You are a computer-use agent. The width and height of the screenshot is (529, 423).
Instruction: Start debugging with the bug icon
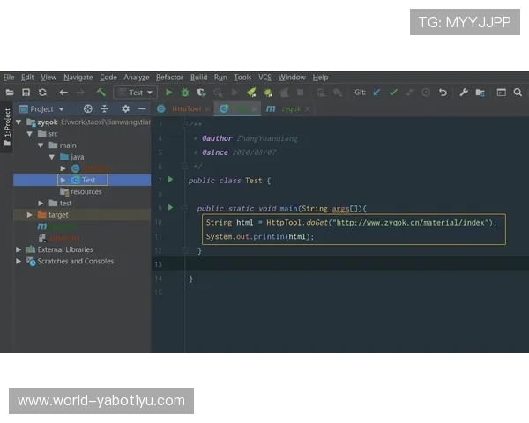185,92
